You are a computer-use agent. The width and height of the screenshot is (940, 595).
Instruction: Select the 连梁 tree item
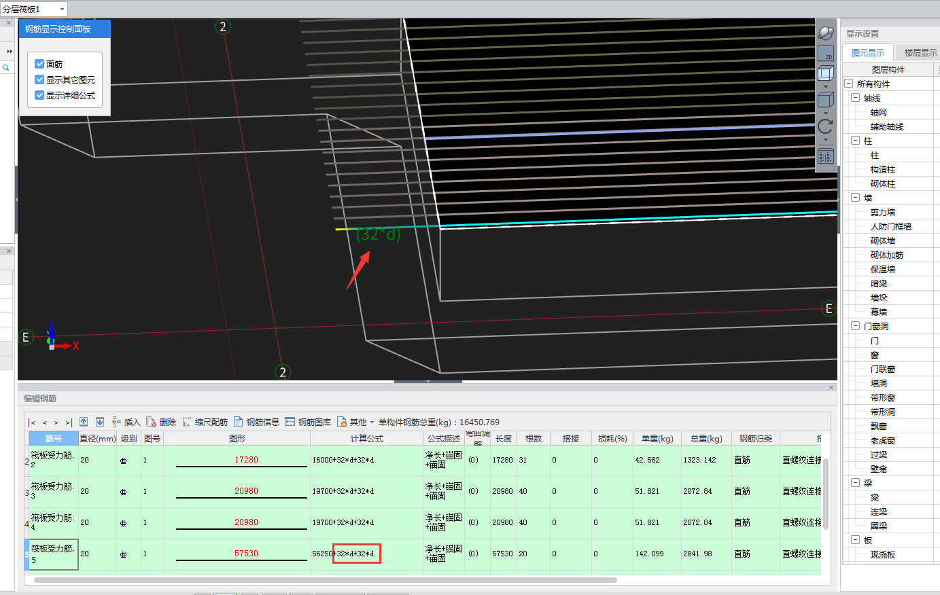[878, 511]
